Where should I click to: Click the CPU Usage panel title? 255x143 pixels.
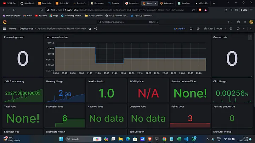tap(220, 82)
